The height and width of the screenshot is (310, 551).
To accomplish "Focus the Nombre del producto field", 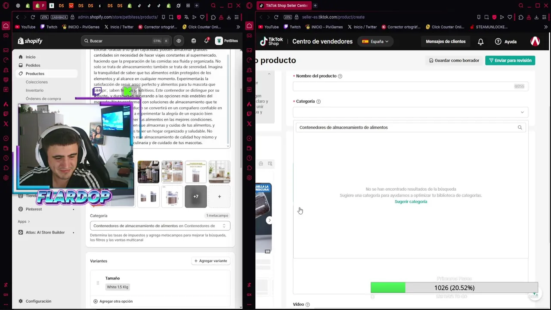I will (x=410, y=86).
